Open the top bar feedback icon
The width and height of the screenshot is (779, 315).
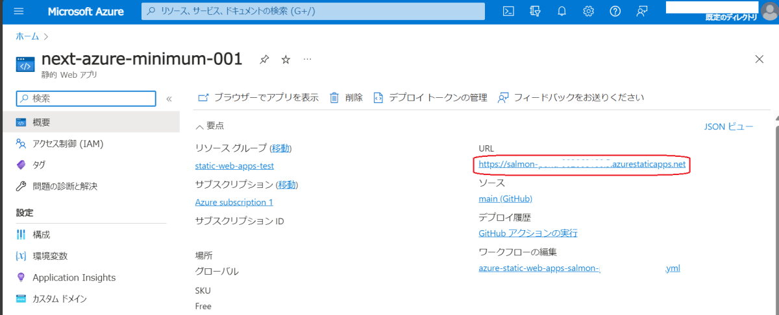(642, 12)
